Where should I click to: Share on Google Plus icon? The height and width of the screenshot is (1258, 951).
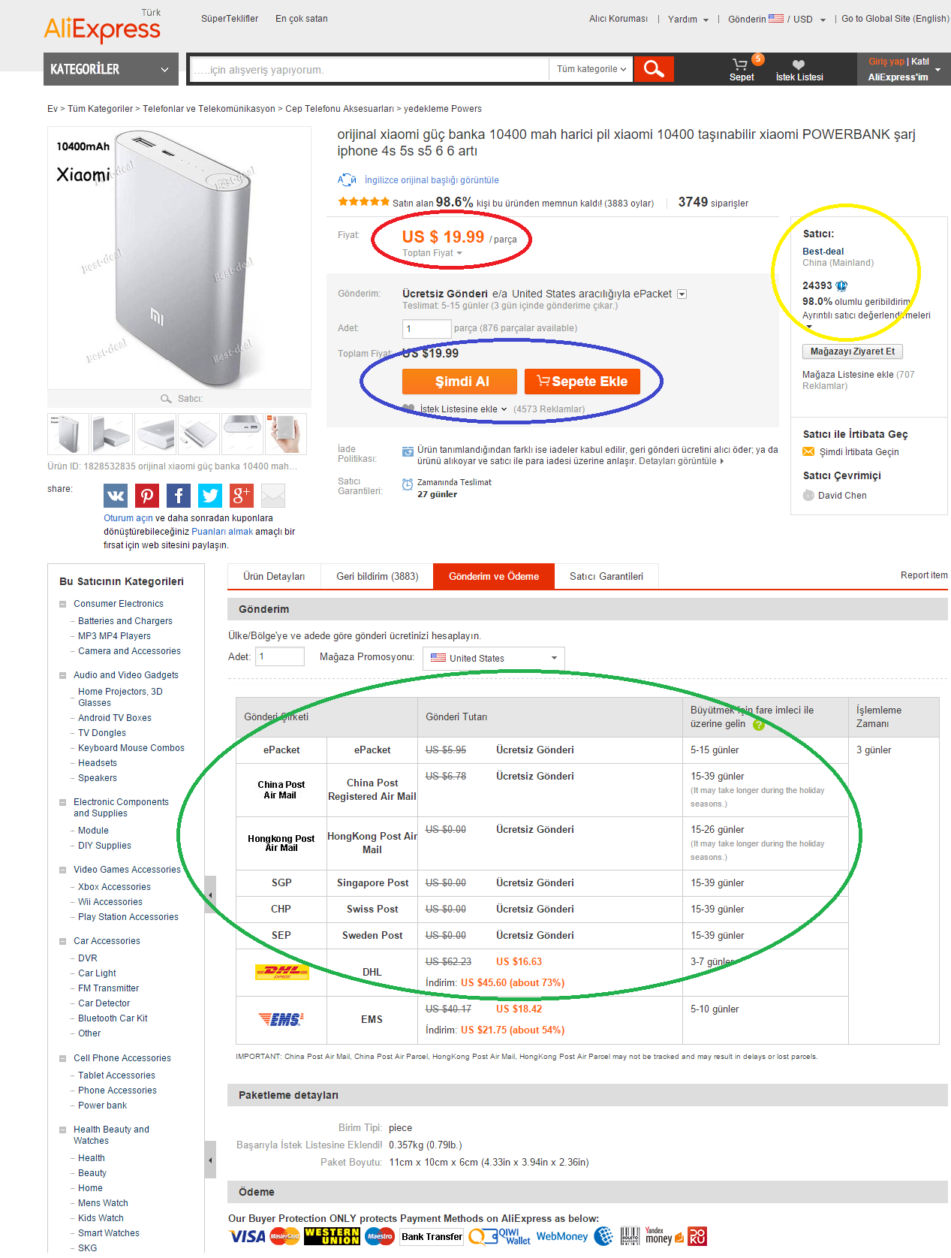tap(242, 496)
